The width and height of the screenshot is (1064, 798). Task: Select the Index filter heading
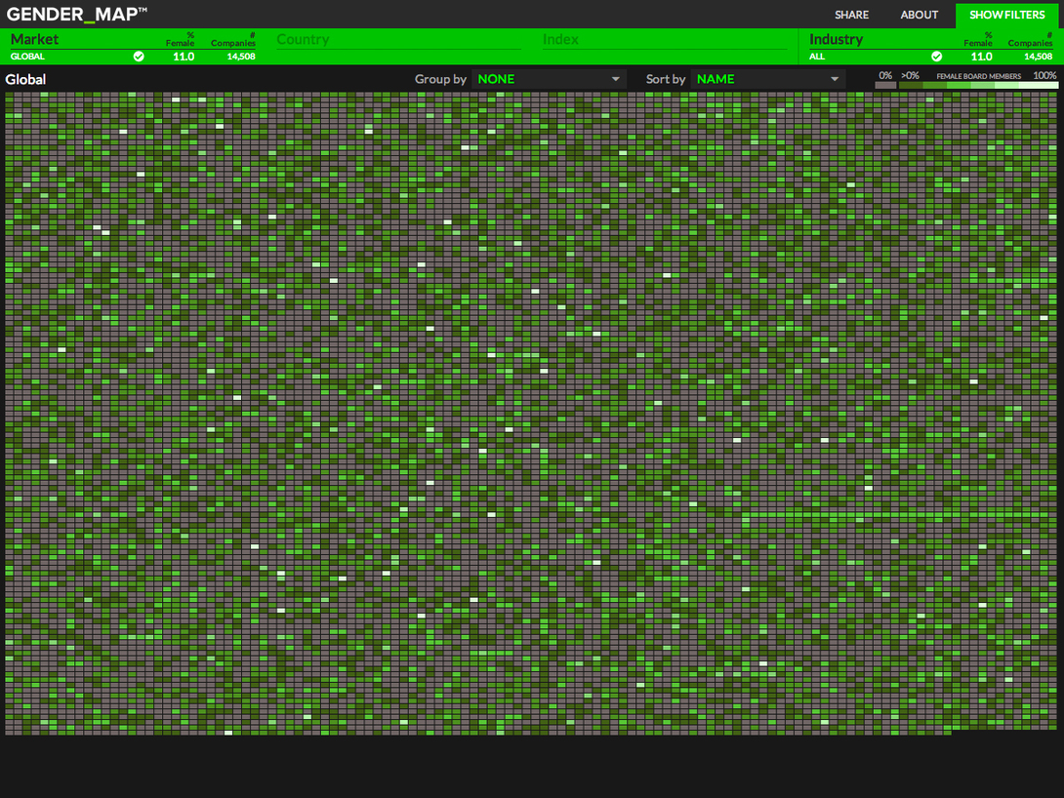(x=560, y=39)
